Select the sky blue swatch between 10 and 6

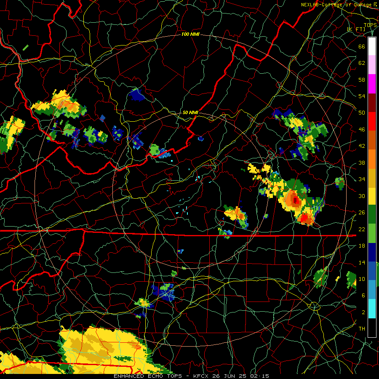(x=372, y=290)
